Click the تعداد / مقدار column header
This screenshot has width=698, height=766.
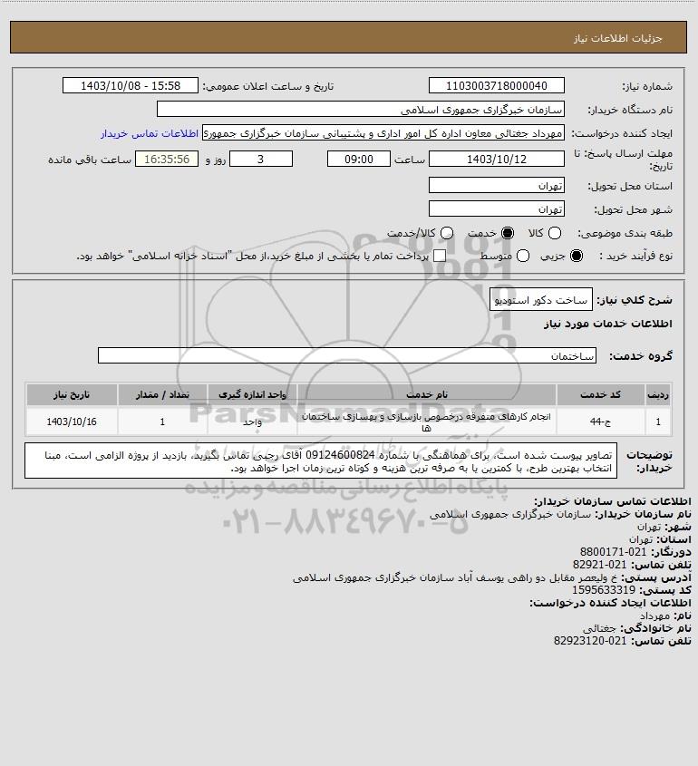[162, 394]
